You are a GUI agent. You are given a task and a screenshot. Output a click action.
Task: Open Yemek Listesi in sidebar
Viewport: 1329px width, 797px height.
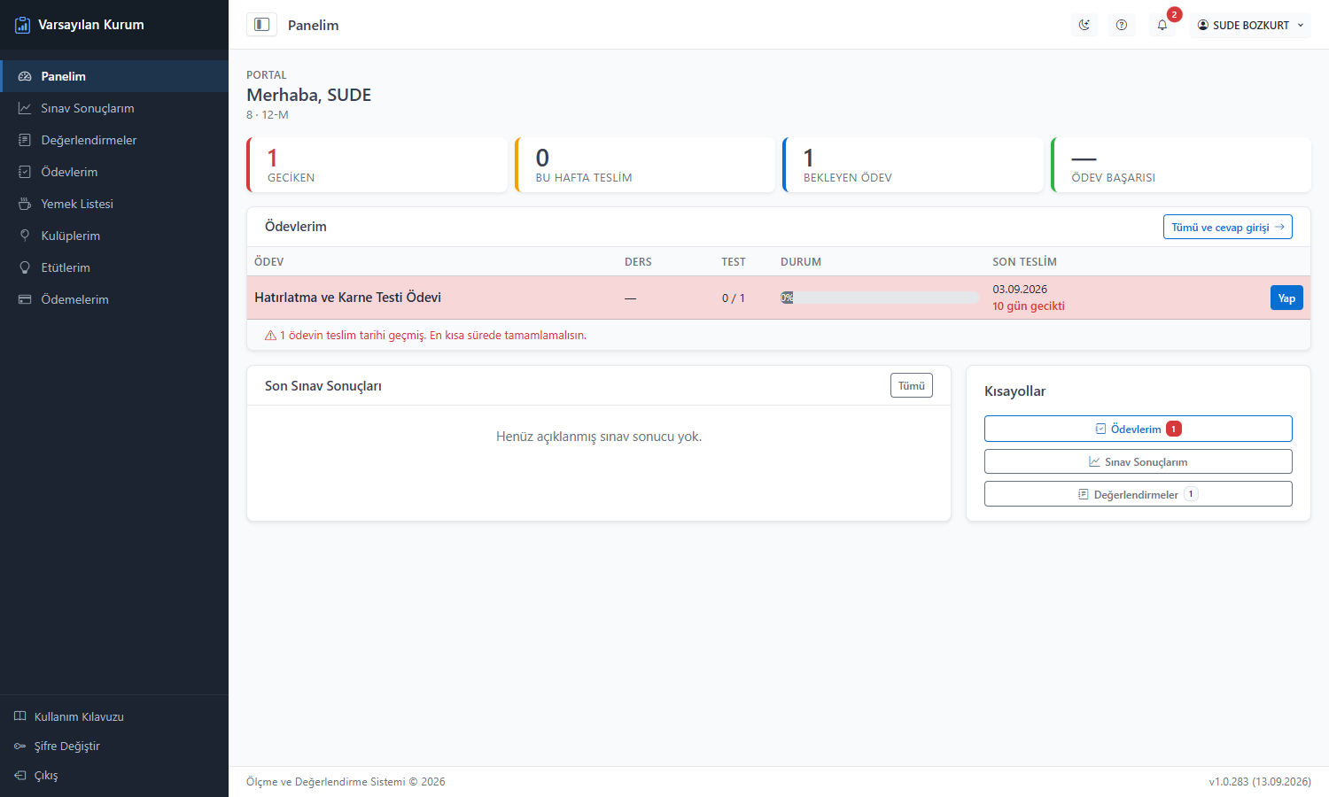(114, 204)
